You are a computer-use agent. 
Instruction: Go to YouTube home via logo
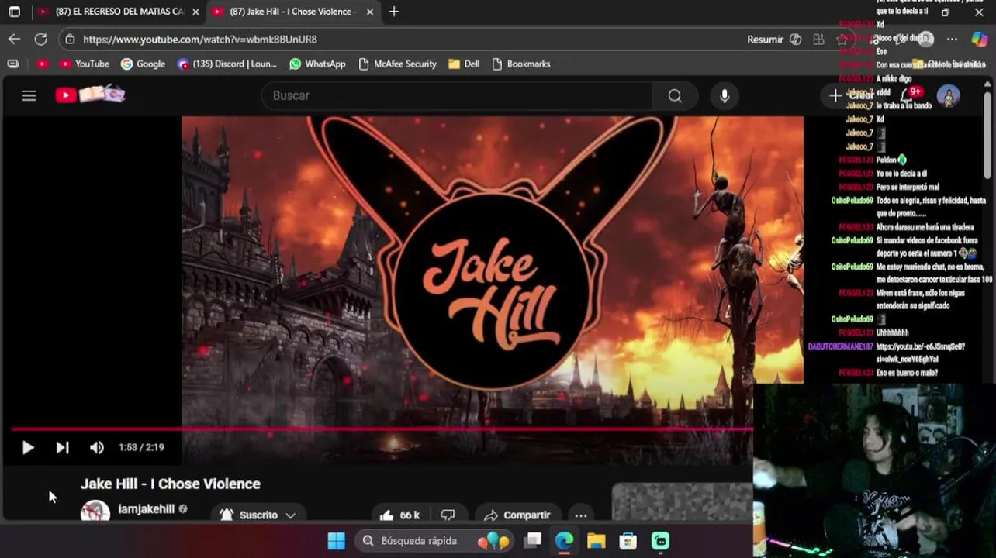point(90,95)
